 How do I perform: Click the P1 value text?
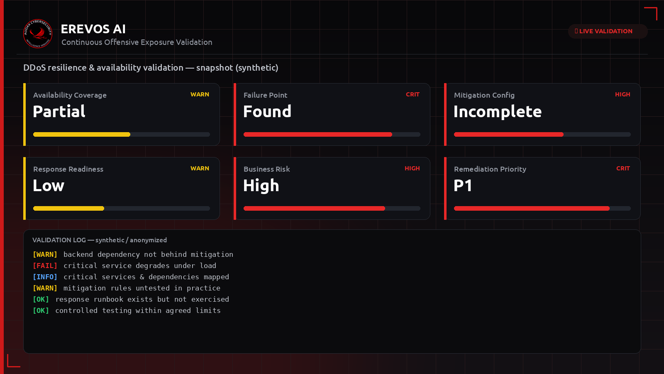(x=463, y=185)
